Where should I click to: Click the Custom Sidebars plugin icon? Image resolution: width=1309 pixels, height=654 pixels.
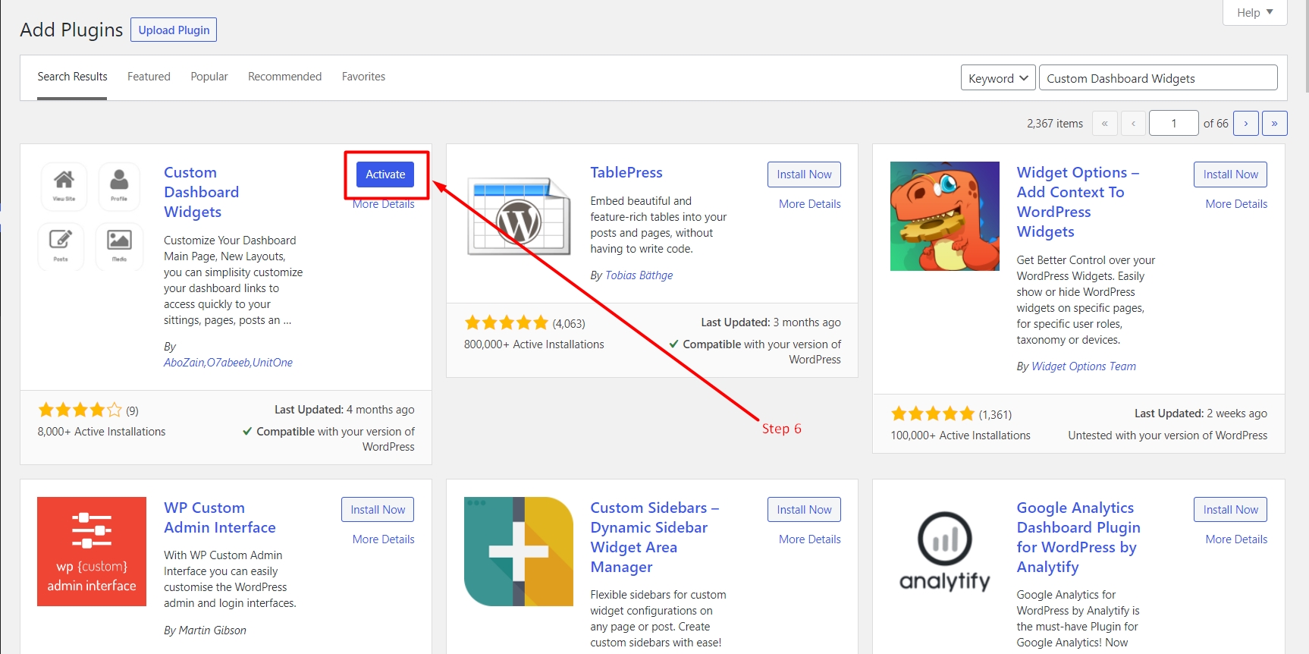[x=519, y=552]
